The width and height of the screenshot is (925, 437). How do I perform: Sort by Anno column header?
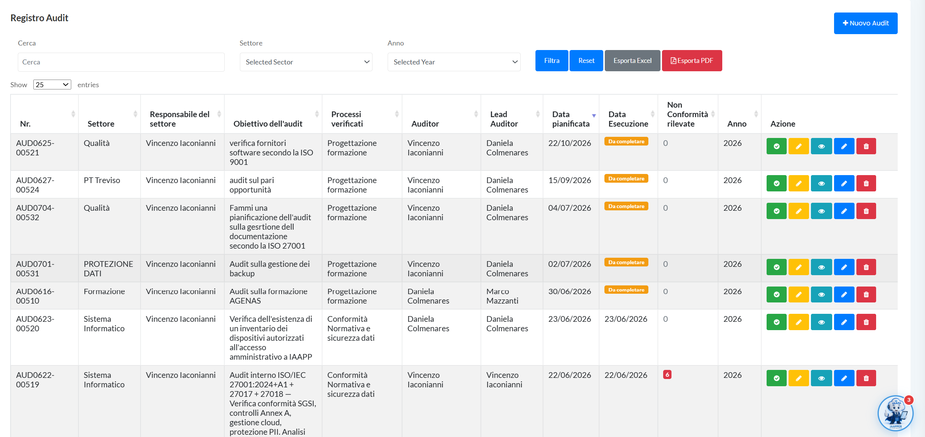click(740, 114)
